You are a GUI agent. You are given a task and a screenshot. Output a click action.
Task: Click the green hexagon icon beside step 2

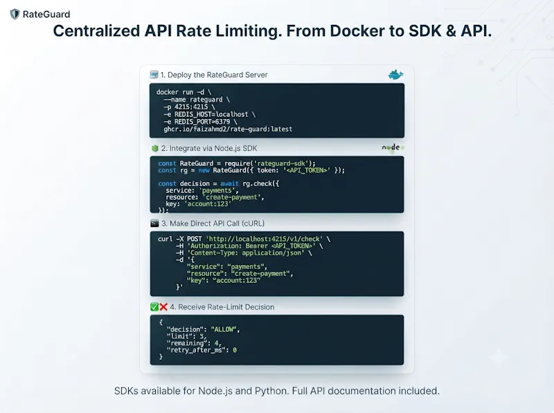point(154,148)
